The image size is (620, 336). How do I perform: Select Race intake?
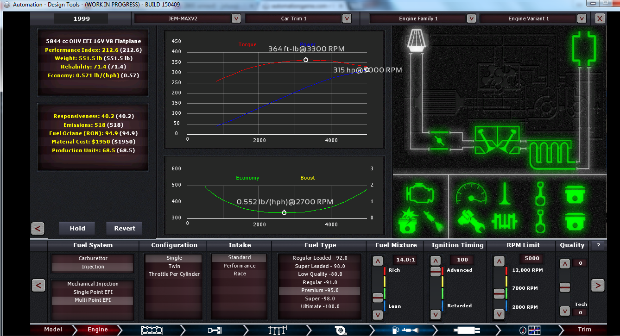[x=240, y=274]
